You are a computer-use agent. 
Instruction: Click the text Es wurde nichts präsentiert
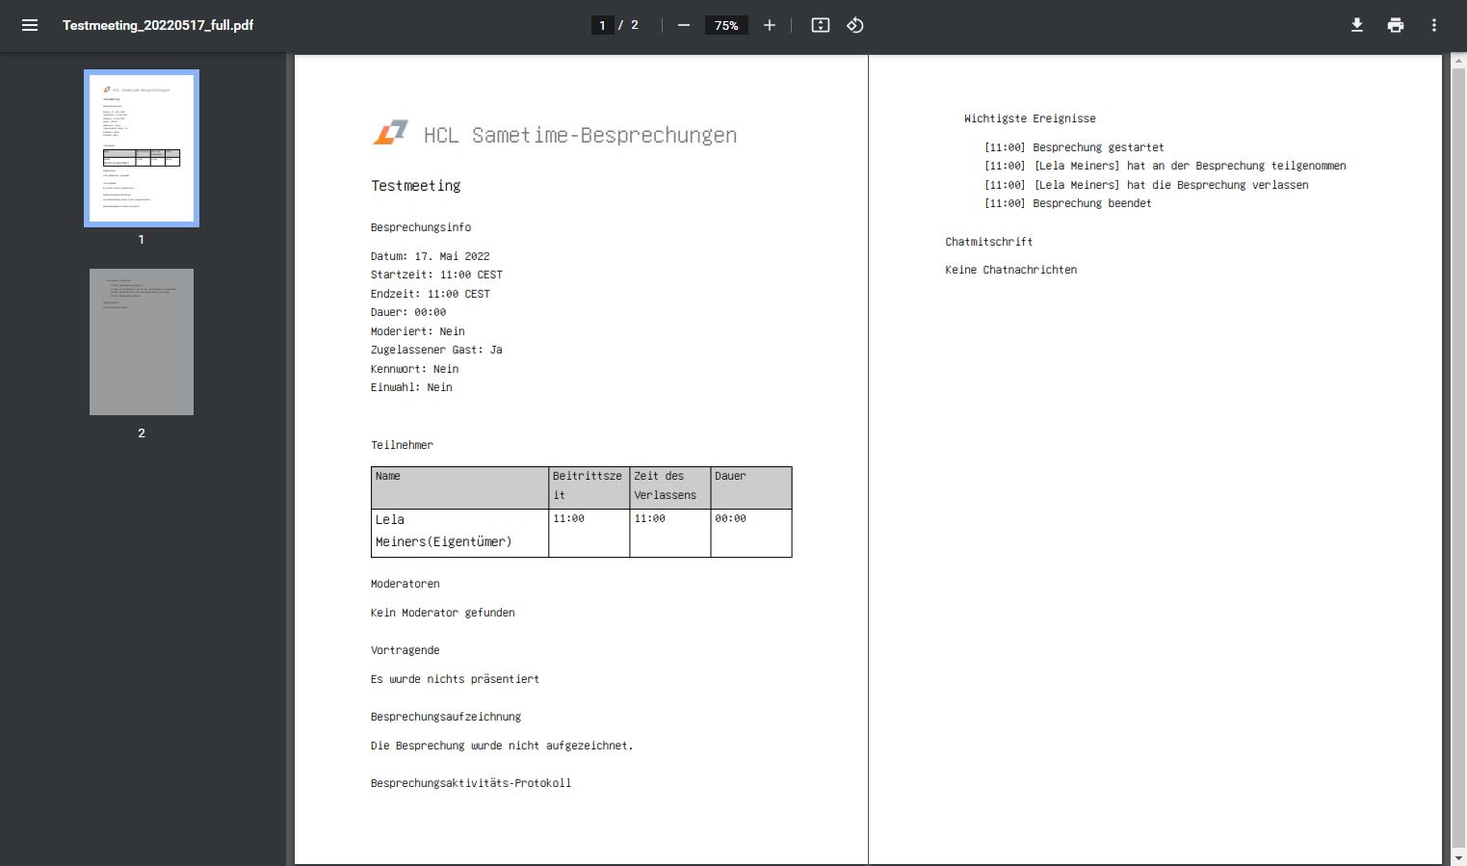(x=455, y=679)
